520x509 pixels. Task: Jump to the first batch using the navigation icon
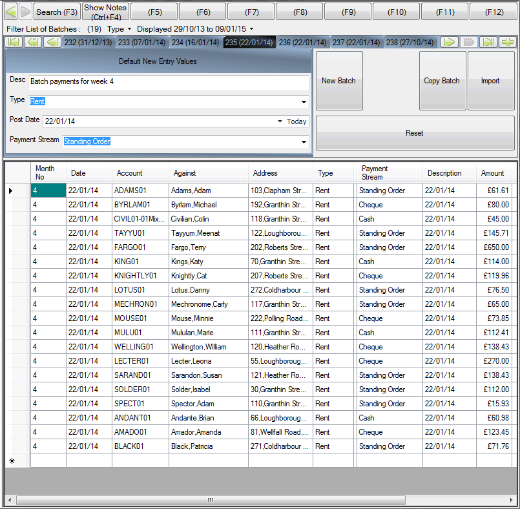click(x=14, y=42)
